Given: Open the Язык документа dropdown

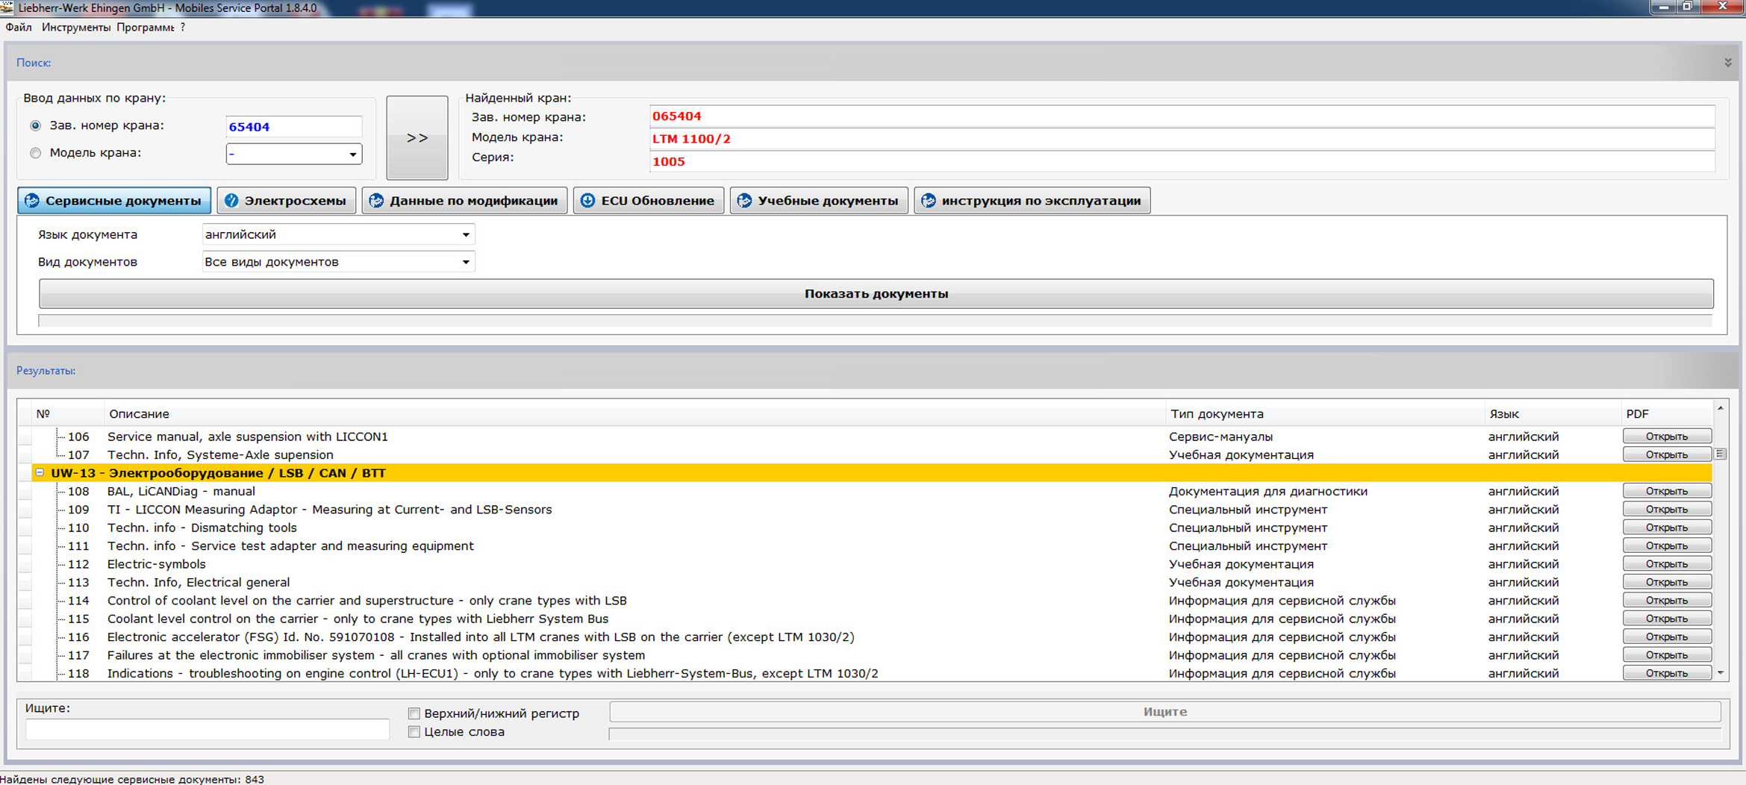Looking at the screenshot, I should click(x=465, y=235).
